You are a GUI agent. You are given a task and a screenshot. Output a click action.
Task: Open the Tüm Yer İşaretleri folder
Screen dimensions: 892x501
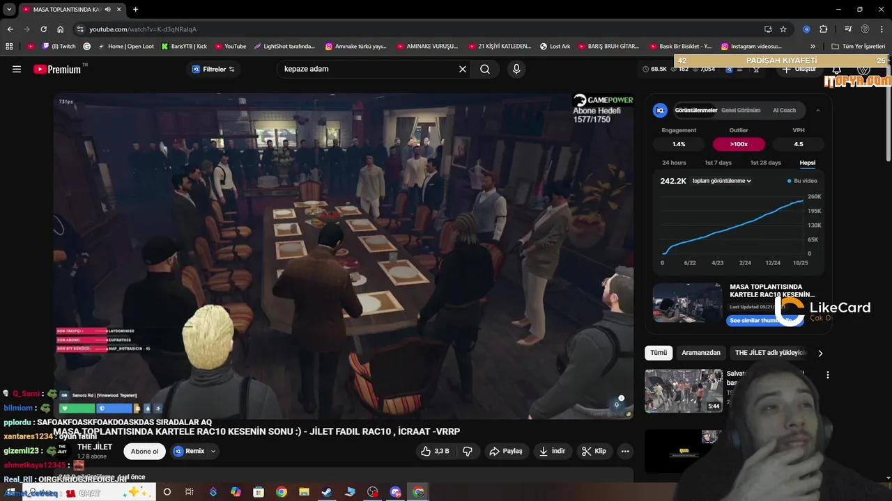point(859,46)
